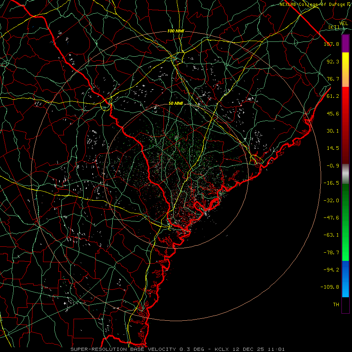352x352 pixels.
Task: Click the purple segment of the velocity color bar
Action: (345, 43)
